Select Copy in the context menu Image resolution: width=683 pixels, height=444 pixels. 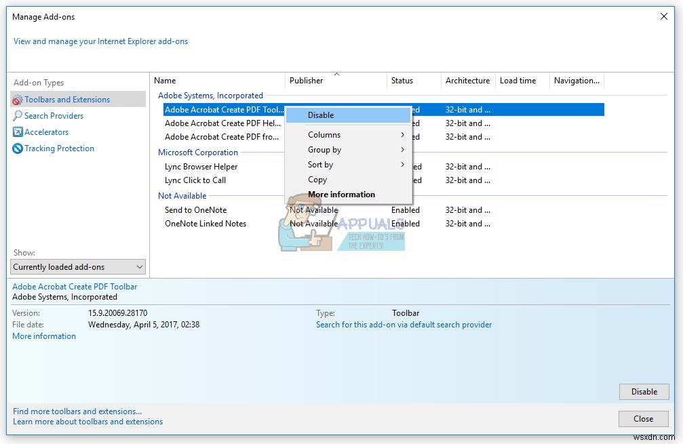click(317, 179)
